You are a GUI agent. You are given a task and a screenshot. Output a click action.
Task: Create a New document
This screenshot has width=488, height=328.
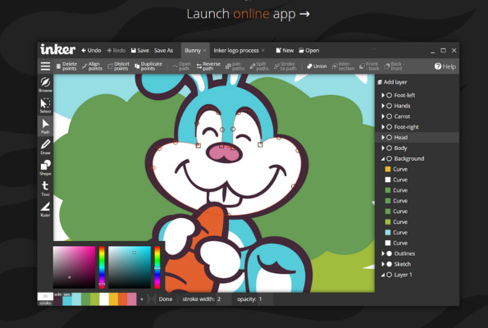[285, 50]
